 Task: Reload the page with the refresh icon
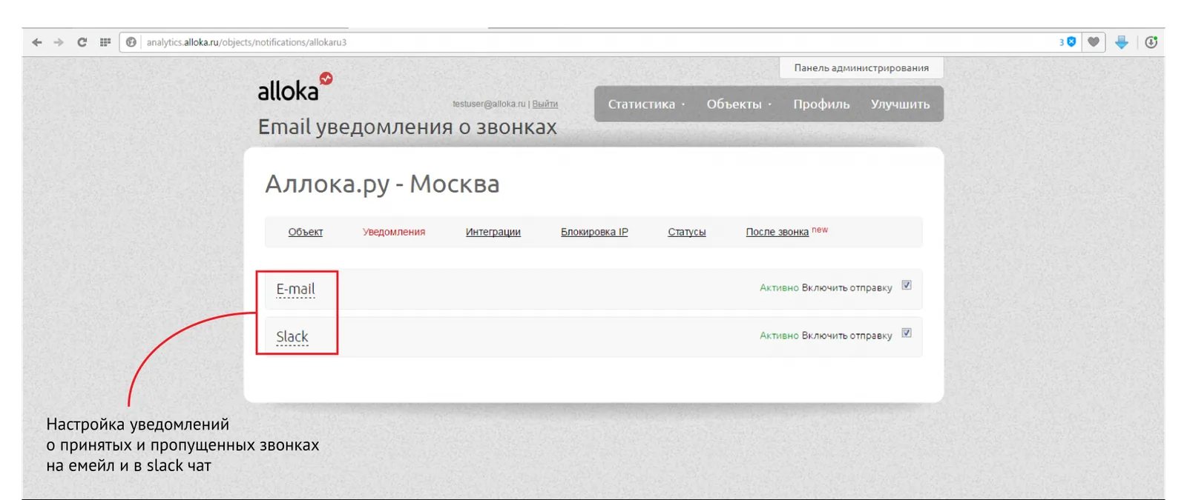click(82, 42)
